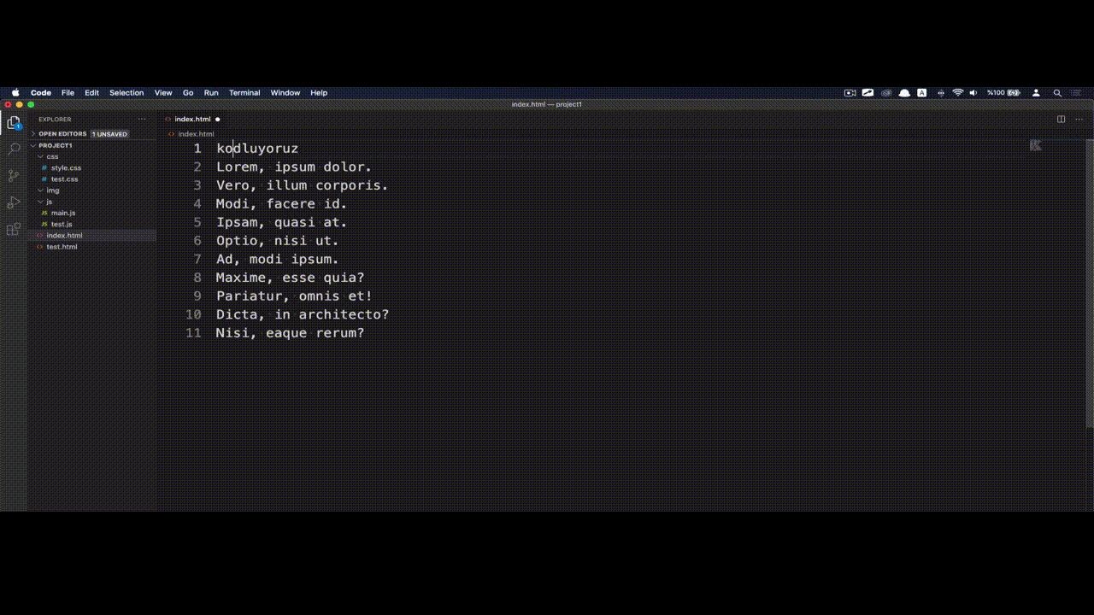Open the Run and Debug view
The height and width of the screenshot is (615, 1094).
tap(14, 202)
